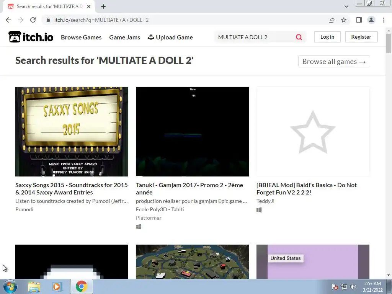Click the magnifier search icon
Screen dimensions: 392x294
coord(299,37)
